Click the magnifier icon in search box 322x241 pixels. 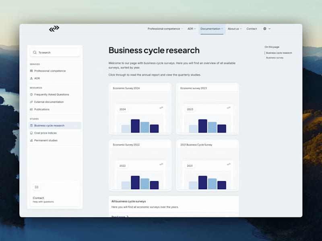pyautogui.click(x=35, y=53)
